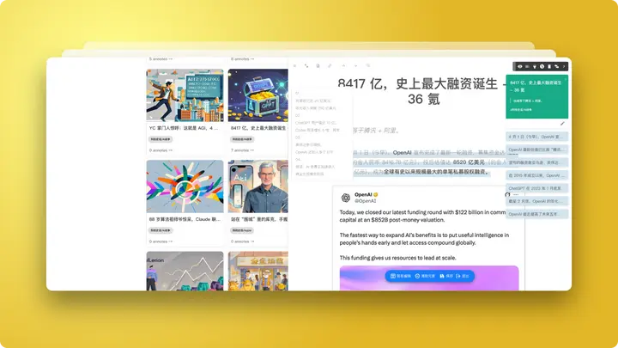Toggle 简易编辑 mode in the blue toolbar
Viewport: 618px width, 348px height.
tap(403, 276)
